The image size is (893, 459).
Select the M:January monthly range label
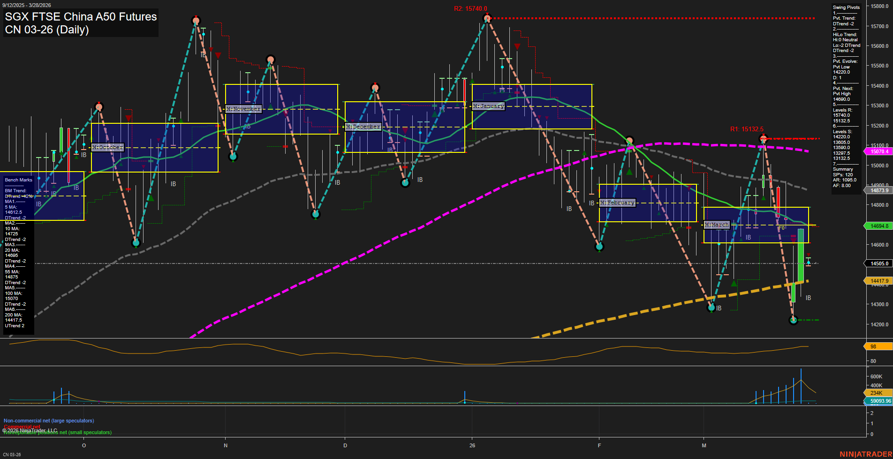pyautogui.click(x=488, y=106)
